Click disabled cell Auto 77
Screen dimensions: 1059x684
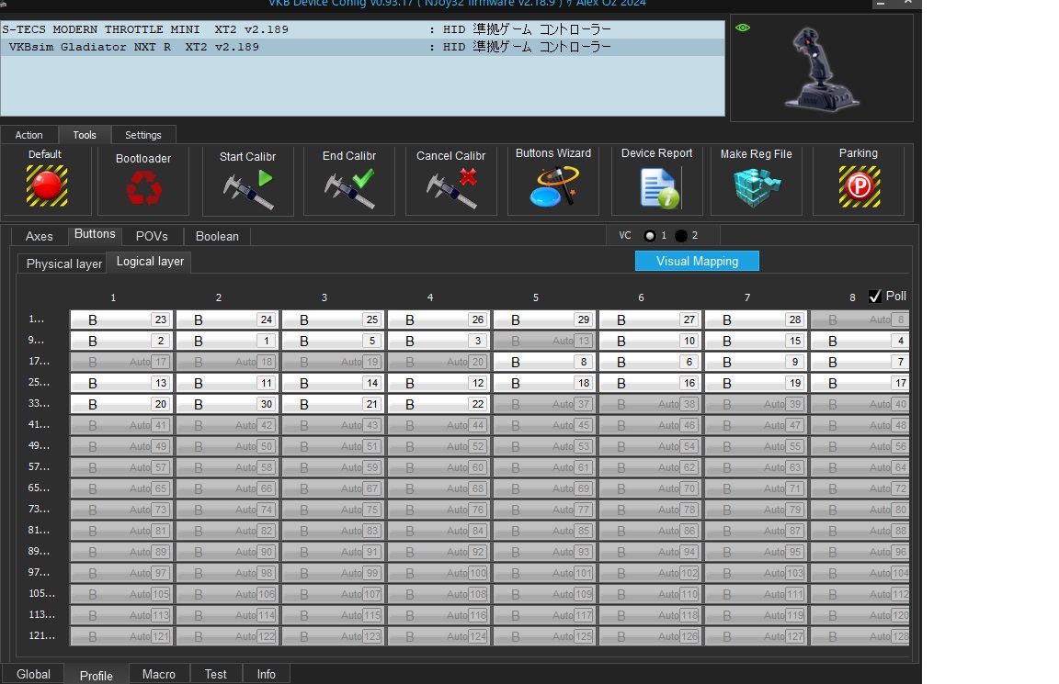544,510
